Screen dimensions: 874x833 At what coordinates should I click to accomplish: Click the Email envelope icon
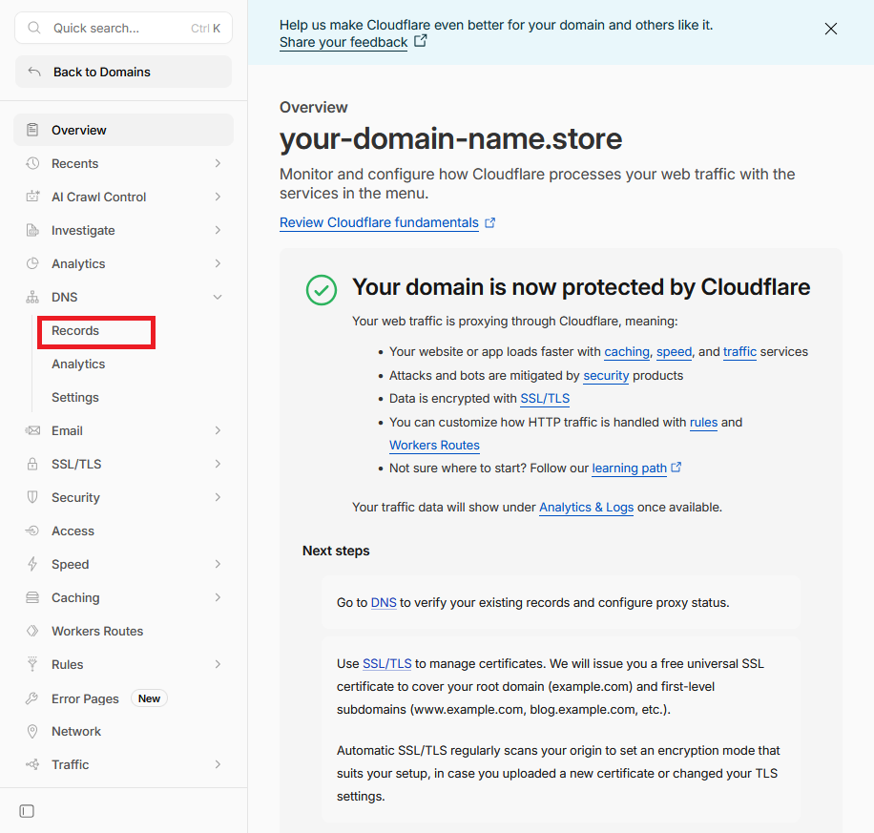pyautogui.click(x=32, y=430)
